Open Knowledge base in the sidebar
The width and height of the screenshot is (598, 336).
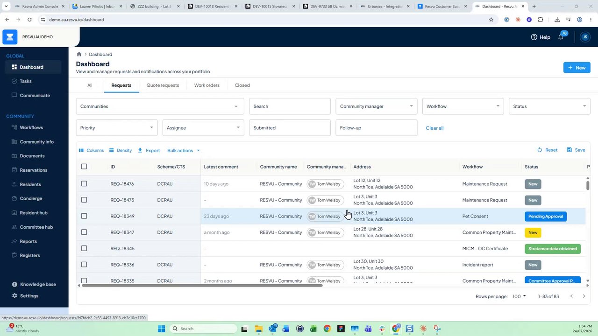point(37,284)
